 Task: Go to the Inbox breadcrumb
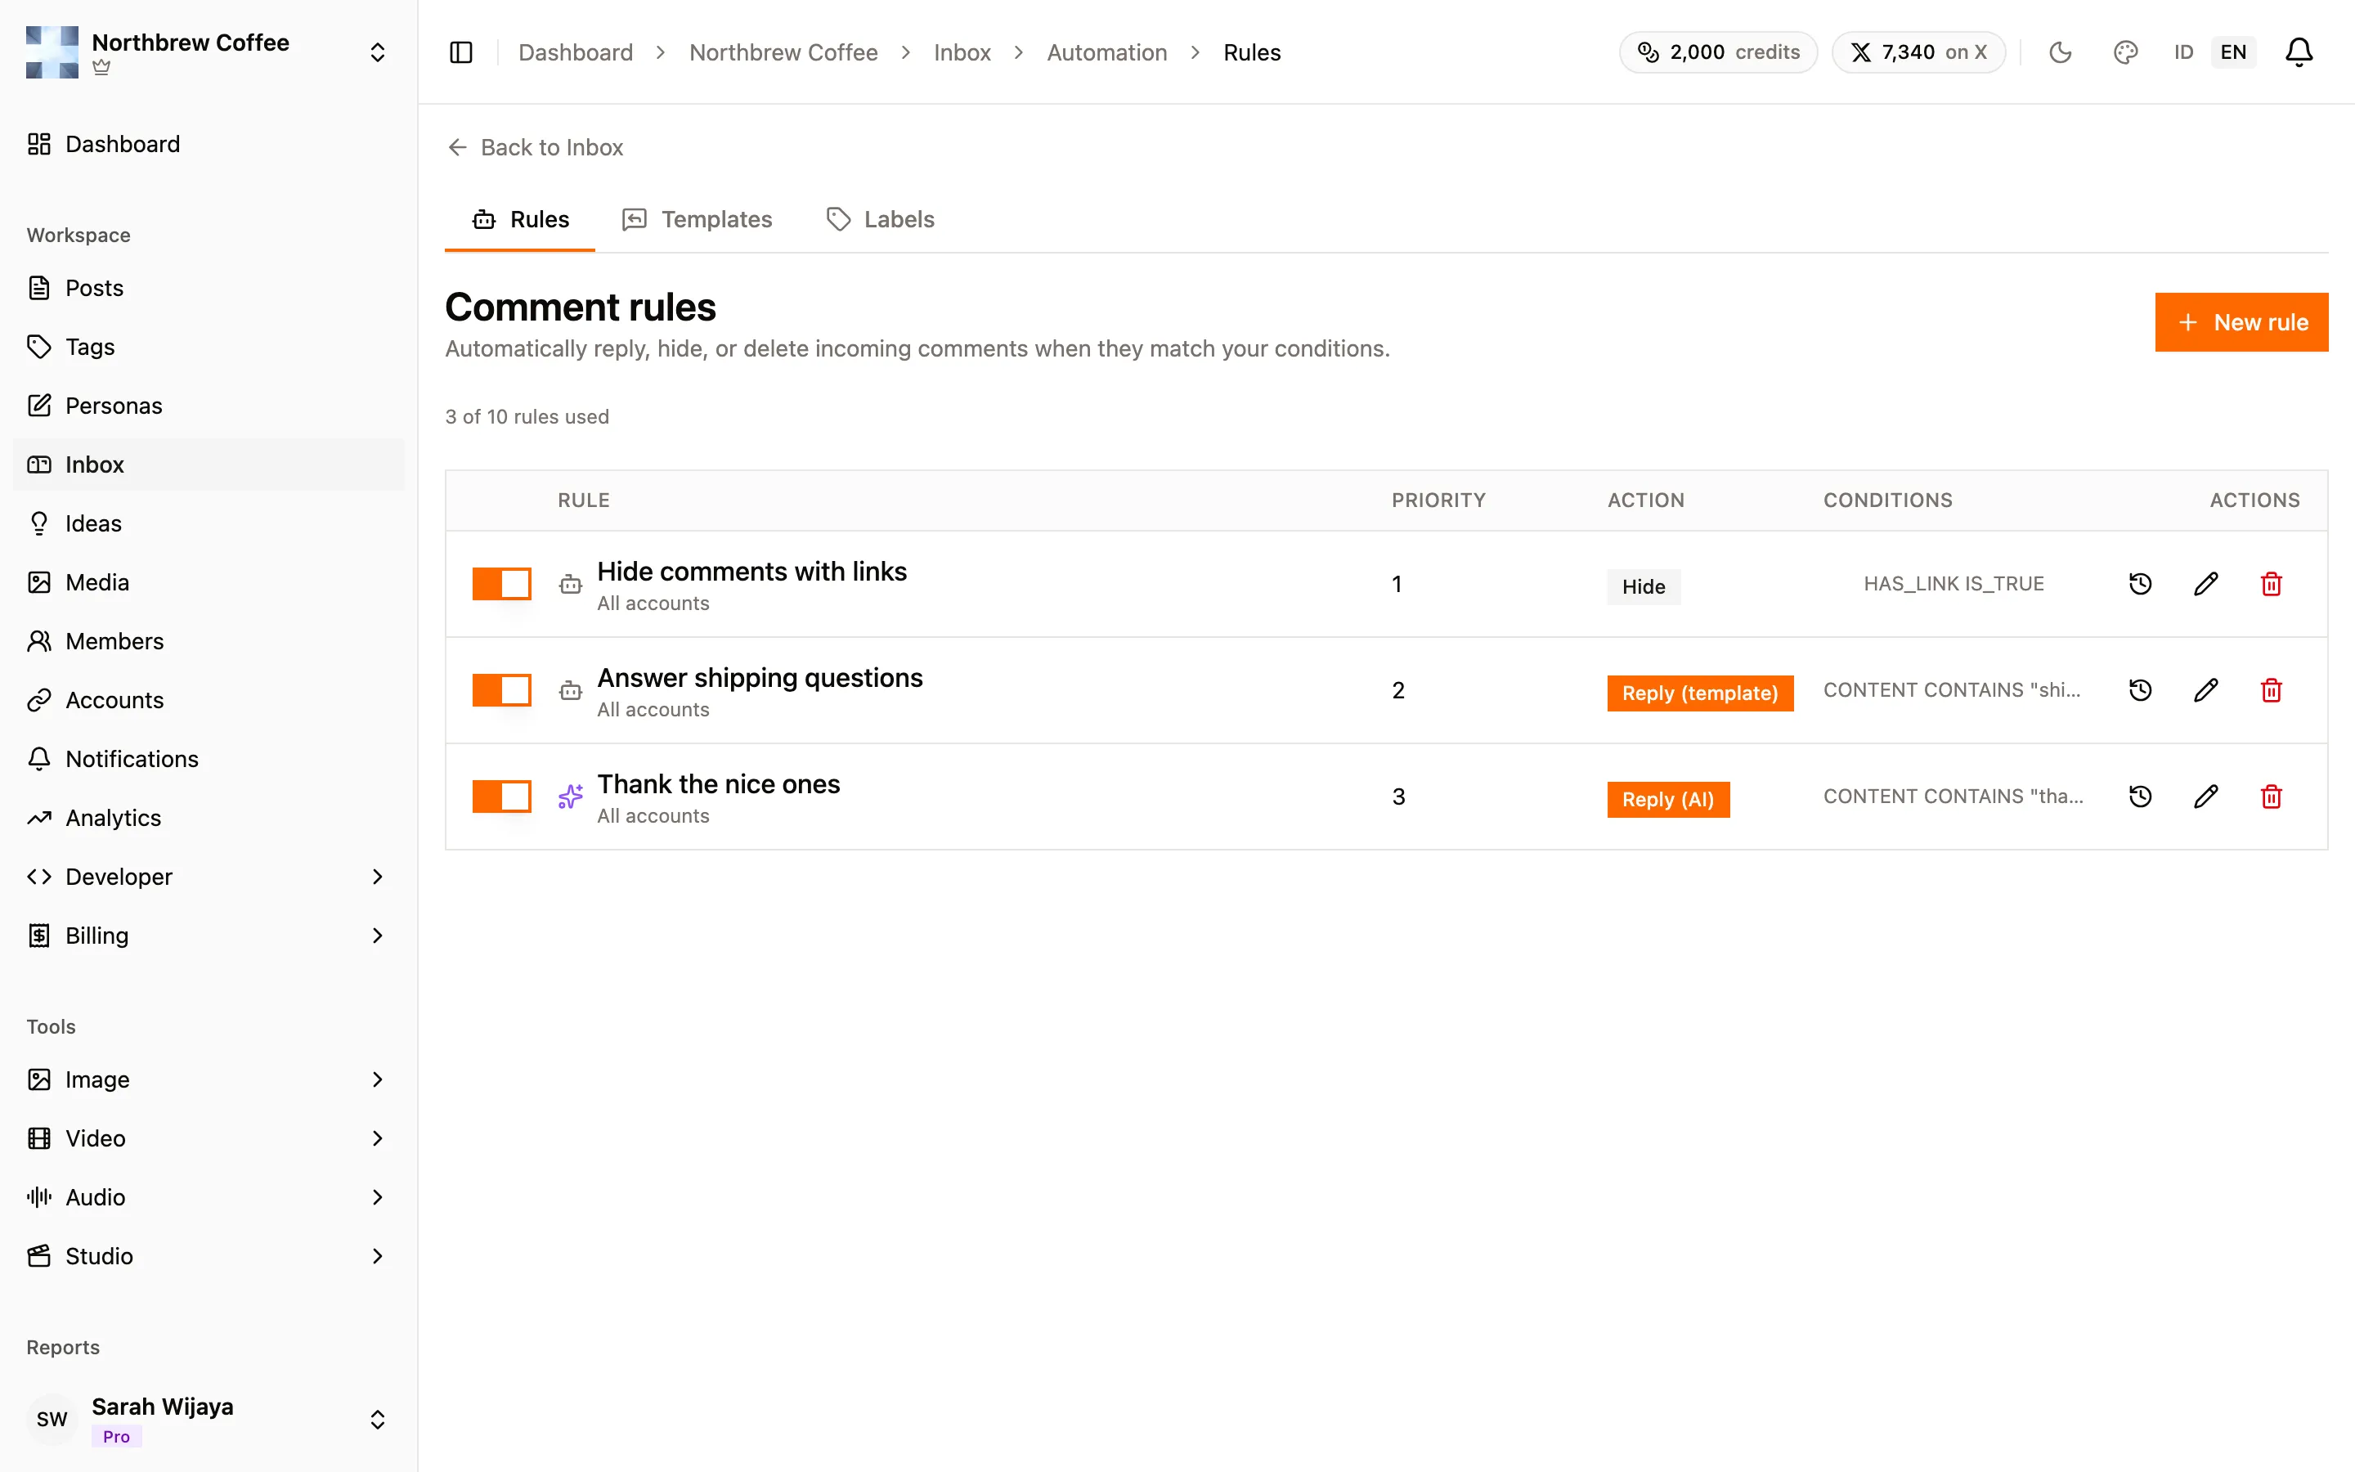tap(962, 52)
